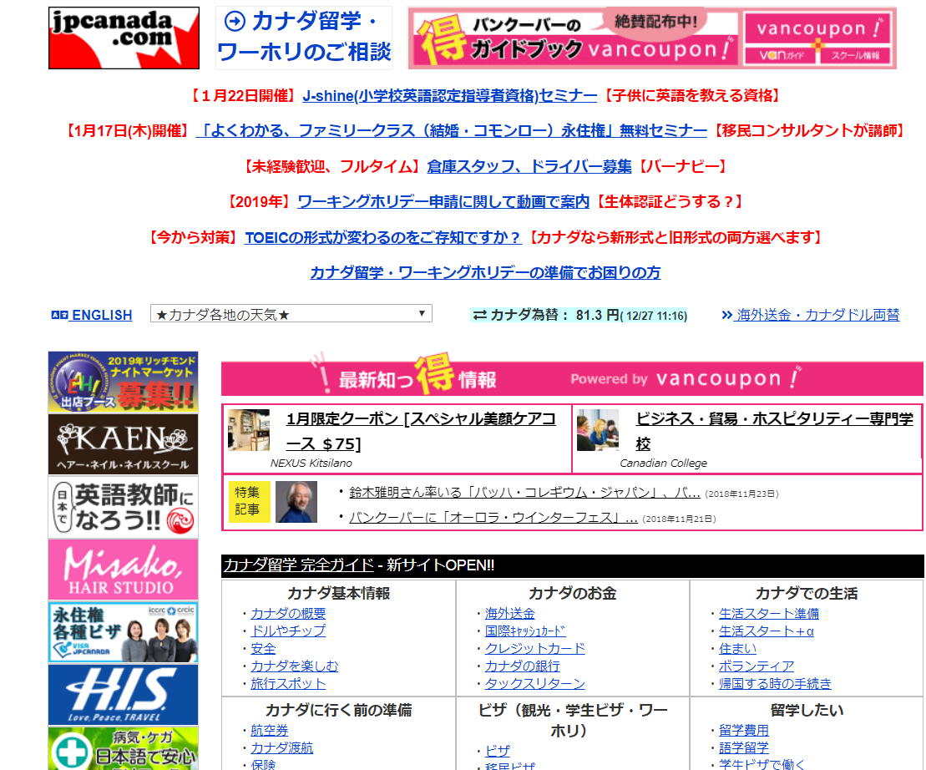This screenshot has width=926, height=770.
Task: Open ボランティア link
Action: click(756, 666)
